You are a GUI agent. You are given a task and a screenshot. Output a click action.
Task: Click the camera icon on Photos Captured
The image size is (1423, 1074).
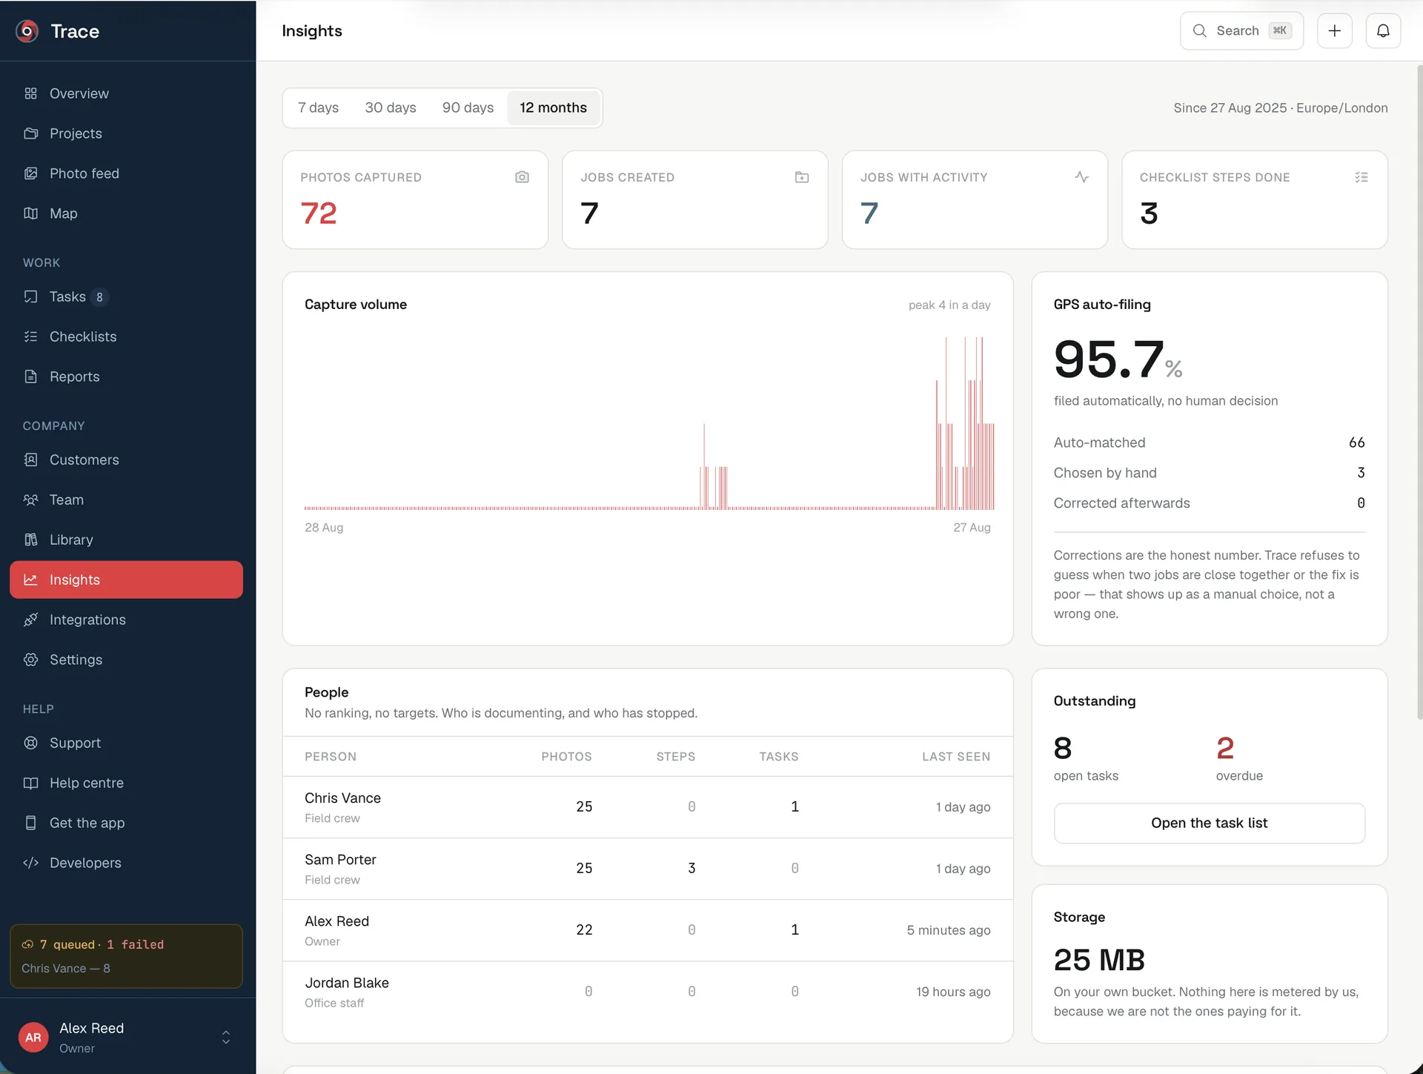522,177
